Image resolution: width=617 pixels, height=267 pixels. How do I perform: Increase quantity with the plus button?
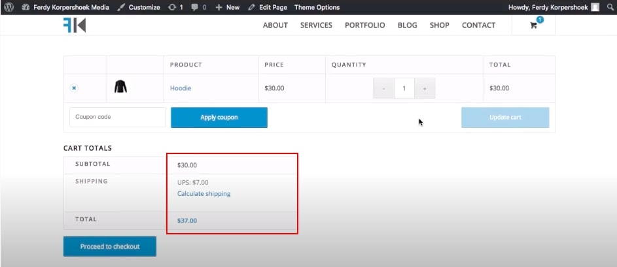[425, 88]
